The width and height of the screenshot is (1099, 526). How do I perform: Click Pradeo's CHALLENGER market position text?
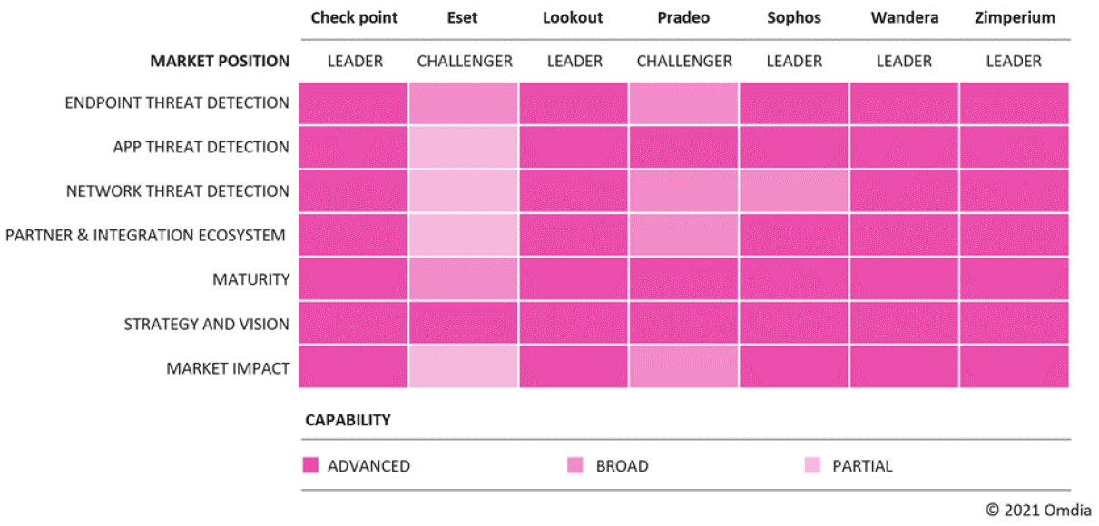(x=684, y=62)
